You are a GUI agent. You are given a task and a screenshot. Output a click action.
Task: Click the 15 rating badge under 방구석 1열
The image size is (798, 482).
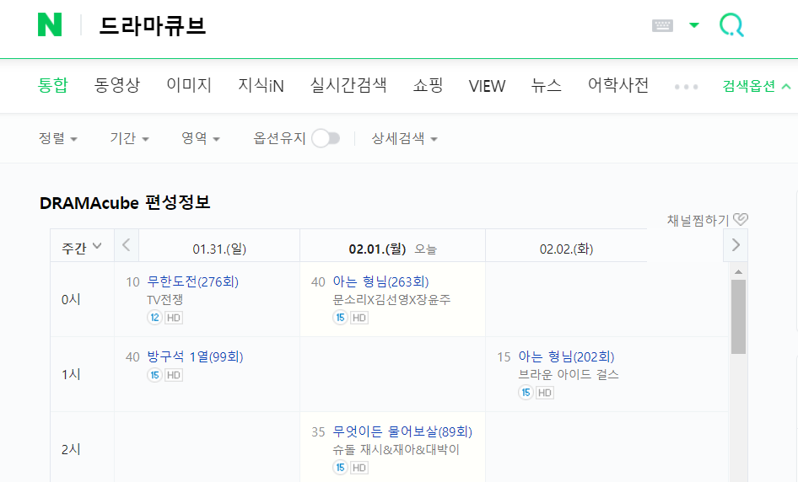click(154, 375)
